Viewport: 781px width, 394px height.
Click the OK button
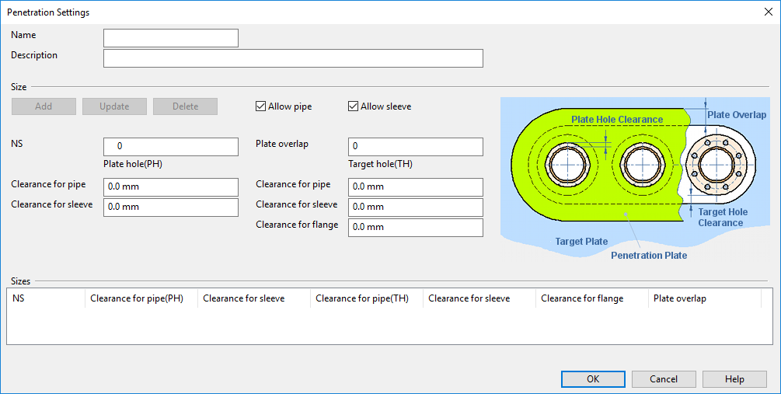[x=593, y=379]
